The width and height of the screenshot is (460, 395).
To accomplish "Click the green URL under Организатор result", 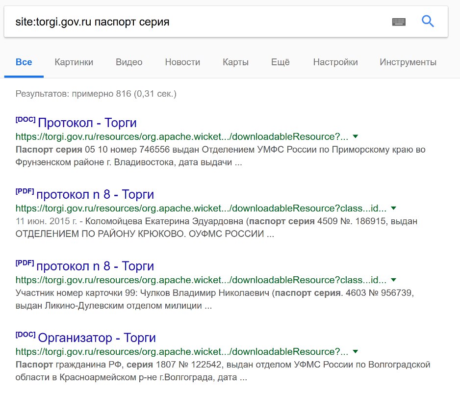I will point(182,351).
